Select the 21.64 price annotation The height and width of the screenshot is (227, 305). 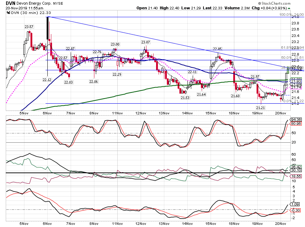click(201, 95)
